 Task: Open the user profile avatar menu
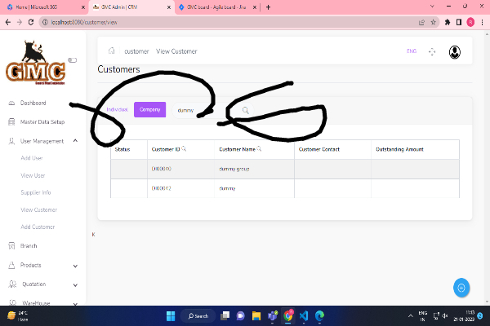(454, 51)
